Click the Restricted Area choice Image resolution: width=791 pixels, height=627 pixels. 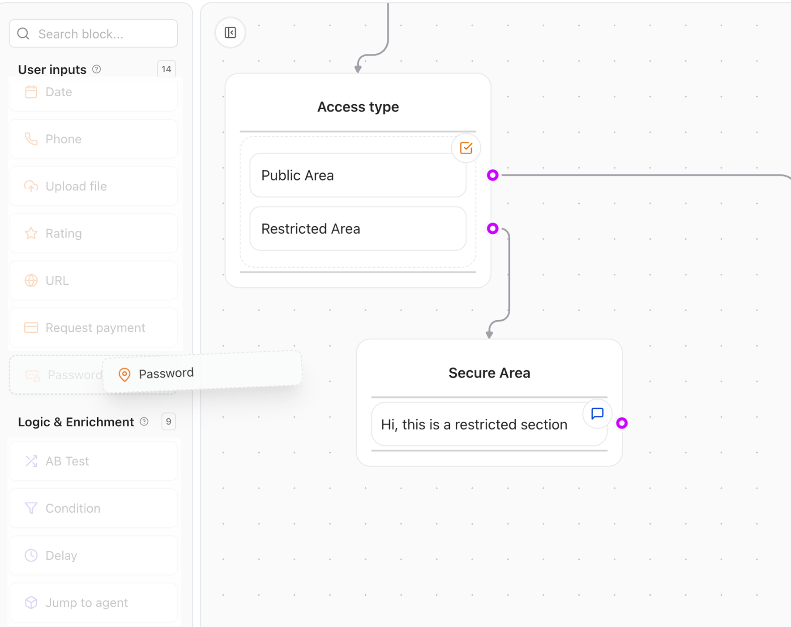tap(357, 228)
